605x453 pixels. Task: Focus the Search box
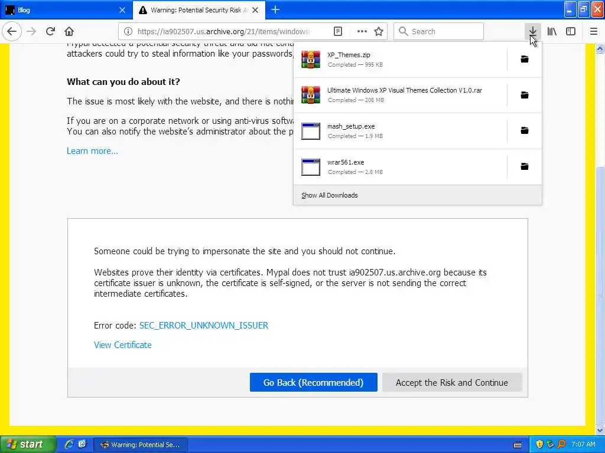[x=439, y=31]
